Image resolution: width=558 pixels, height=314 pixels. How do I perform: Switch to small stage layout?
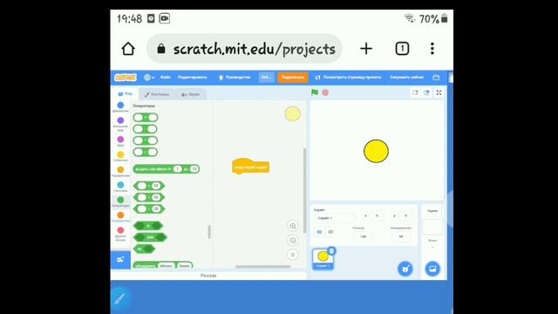point(415,92)
